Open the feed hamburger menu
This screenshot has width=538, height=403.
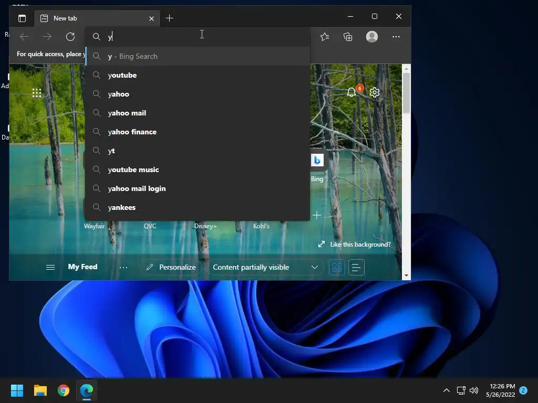[x=50, y=267]
